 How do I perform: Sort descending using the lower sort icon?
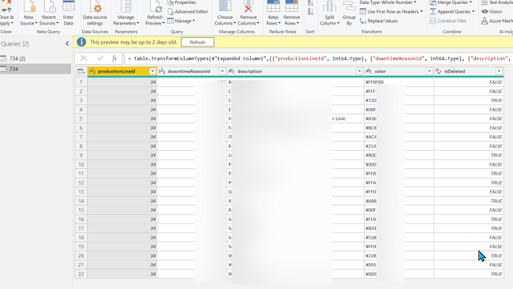310,12
